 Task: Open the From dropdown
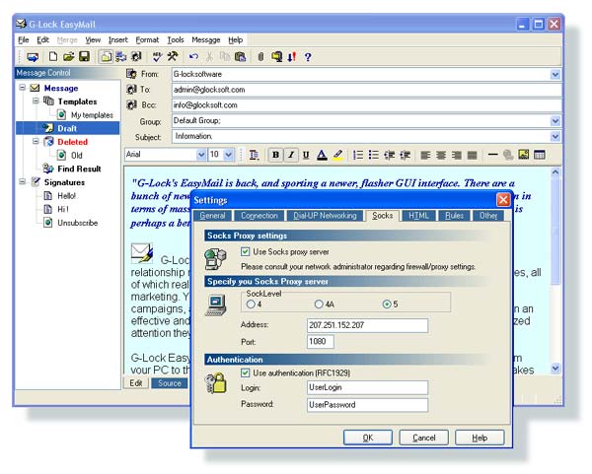tap(555, 74)
